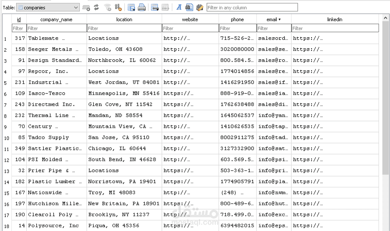Screen dimensions: 390x231
Task: Toggle sort direction on the email column header
Action: pos(273,19)
